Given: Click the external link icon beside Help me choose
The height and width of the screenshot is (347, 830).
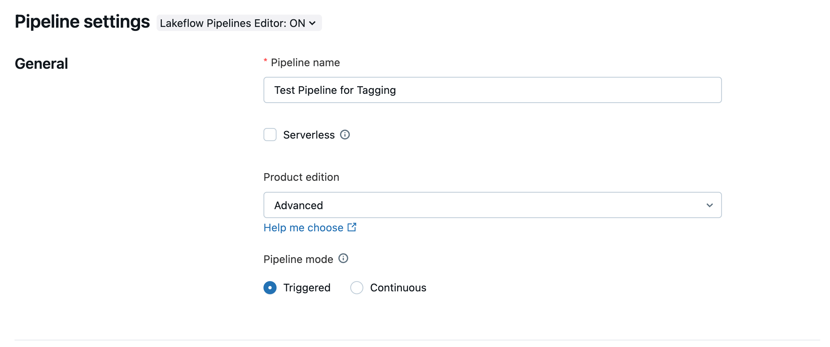Looking at the screenshot, I should [x=352, y=227].
